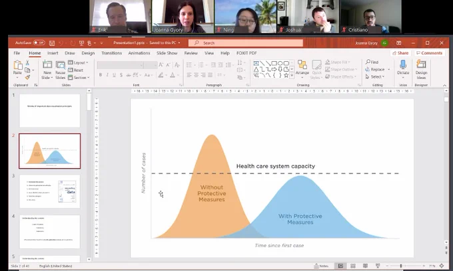Viewport: 453px width, 271px height.
Task: Expand the Section dropdown
Action: pyautogui.click(x=79, y=78)
